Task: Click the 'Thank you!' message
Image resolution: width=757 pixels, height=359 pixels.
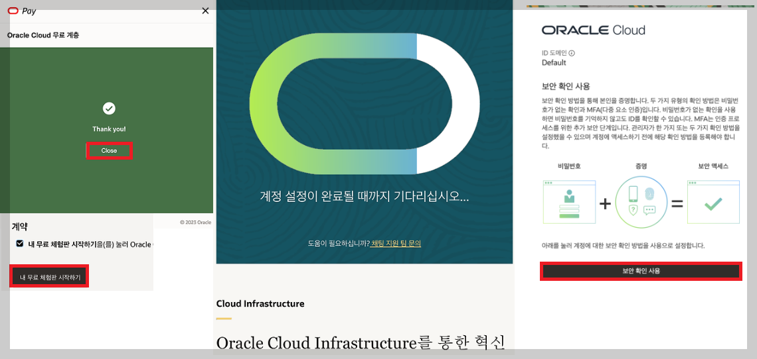Action: [x=109, y=129]
